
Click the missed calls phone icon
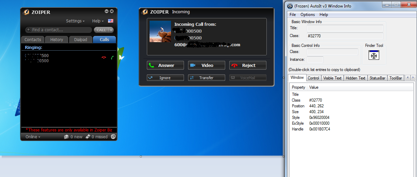[x=88, y=137]
